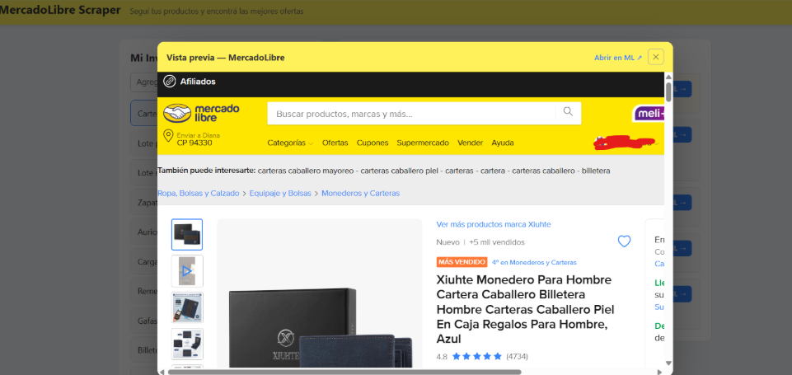
Task: Open Ver más productos marca Xiuhte
Action: pyautogui.click(x=494, y=224)
